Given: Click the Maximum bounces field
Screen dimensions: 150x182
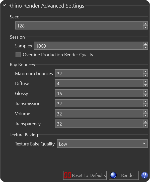Looking at the screenshot, I should (x=99, y=73).
